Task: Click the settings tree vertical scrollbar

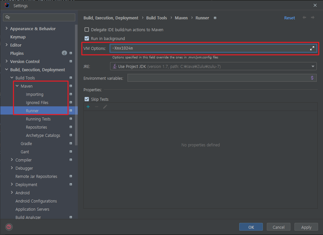Action: coord(77,85)
